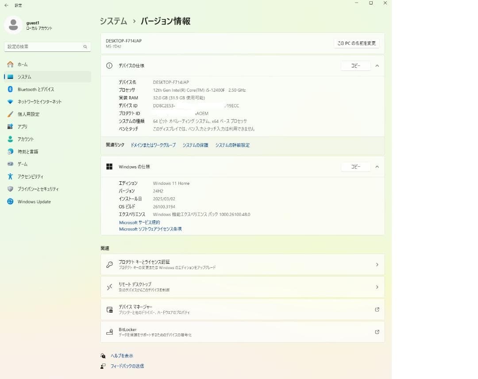Click the 個人用設定 paintbrush icon

click(10, 114)
